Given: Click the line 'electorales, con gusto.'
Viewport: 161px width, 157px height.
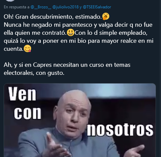Looking at the screenshot, I should pos(34,73).
